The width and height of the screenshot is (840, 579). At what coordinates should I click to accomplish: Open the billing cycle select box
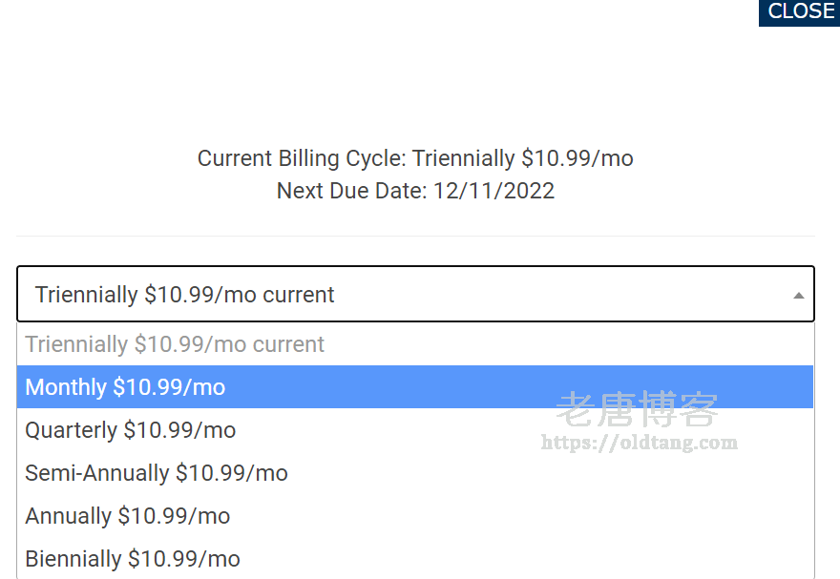click(415, 294)
